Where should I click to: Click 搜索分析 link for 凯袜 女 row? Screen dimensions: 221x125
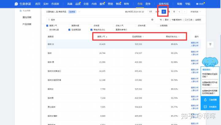[x=195, y=43]
